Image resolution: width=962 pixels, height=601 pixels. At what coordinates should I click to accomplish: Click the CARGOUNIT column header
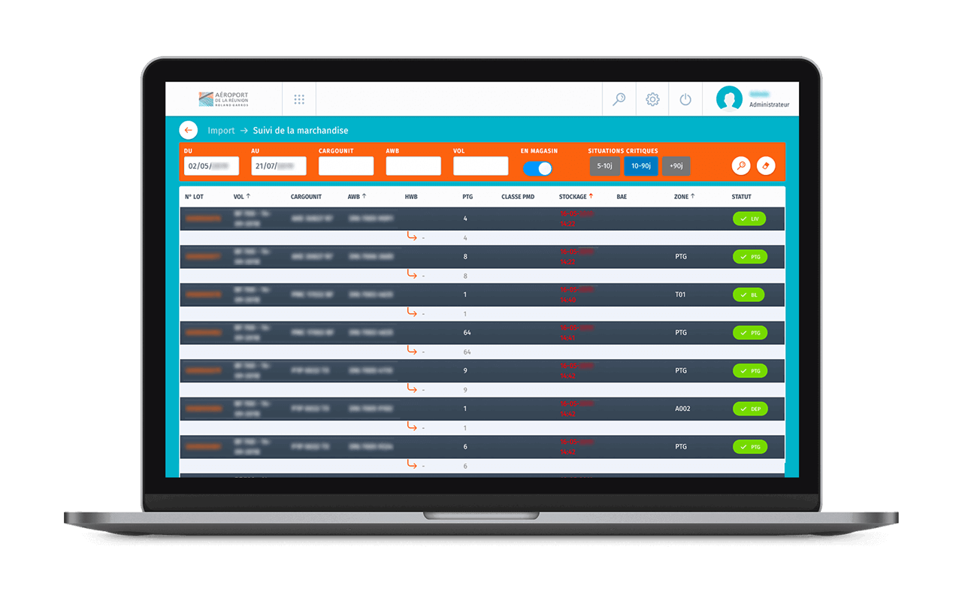coord(306,197)
